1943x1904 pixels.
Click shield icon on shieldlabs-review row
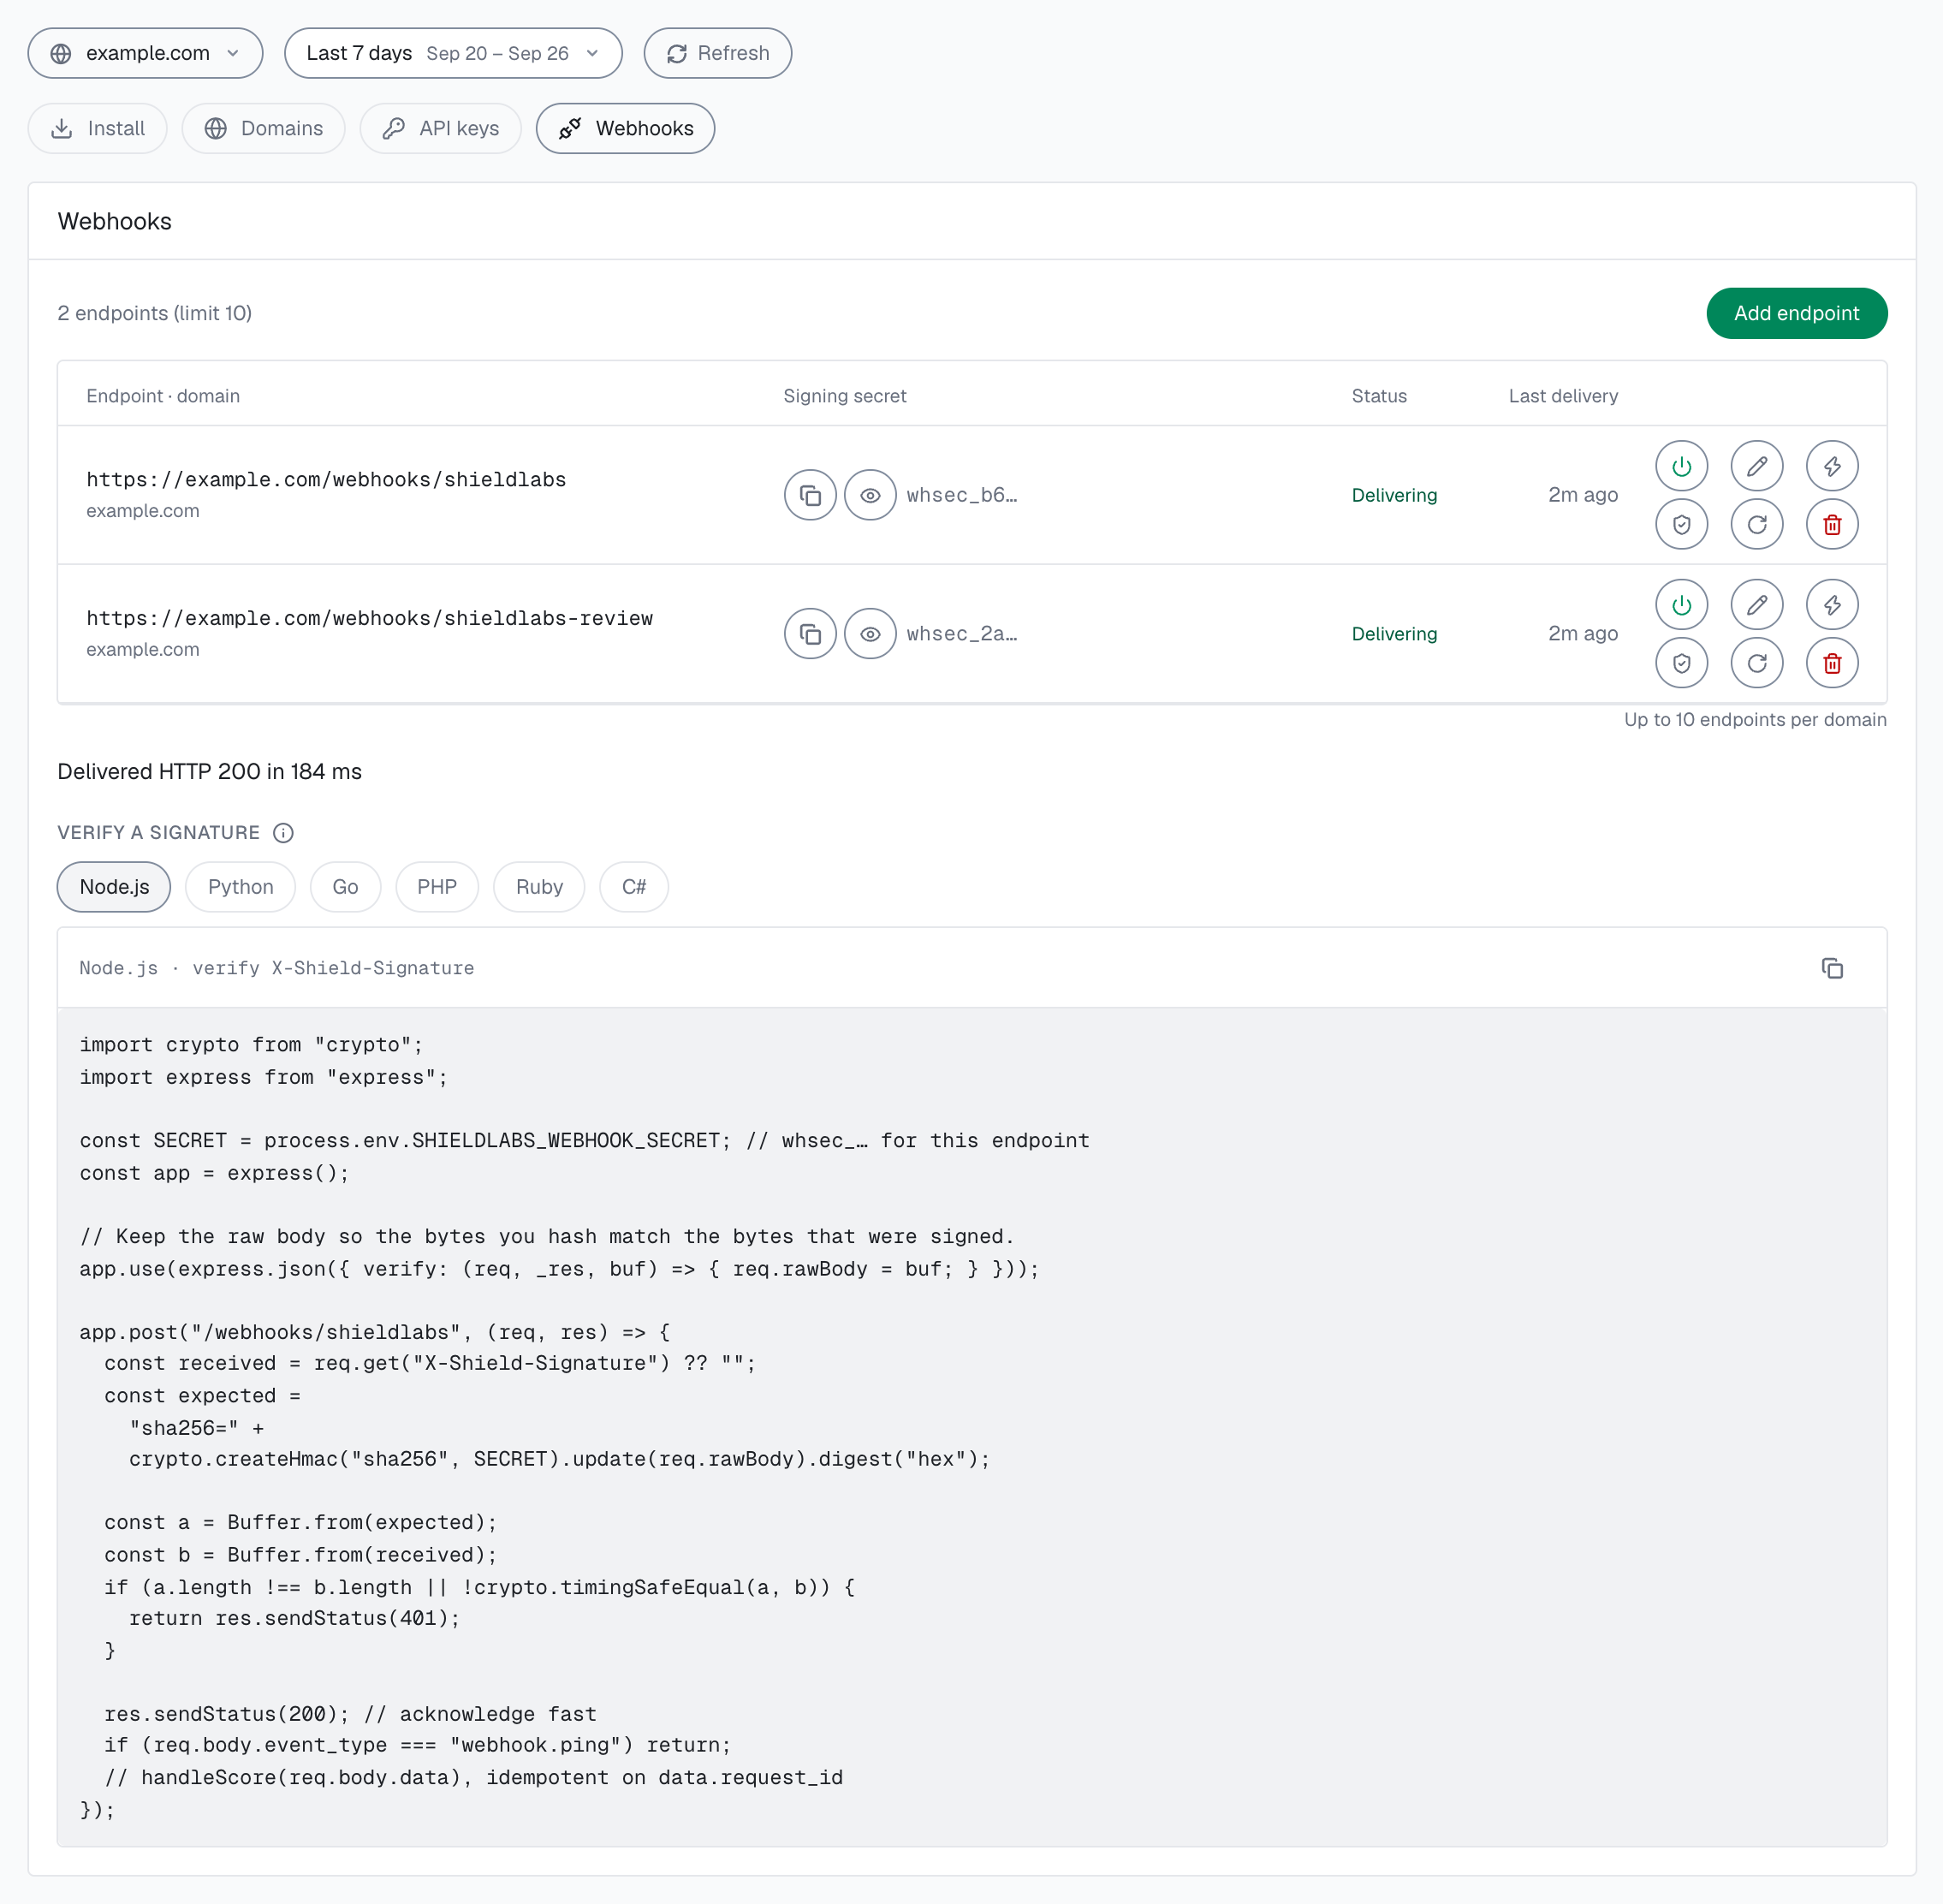coord(1681,663)
